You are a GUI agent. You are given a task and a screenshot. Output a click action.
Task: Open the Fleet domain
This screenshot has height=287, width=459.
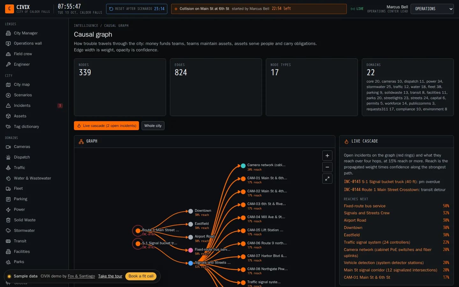(x=34, y=188)
